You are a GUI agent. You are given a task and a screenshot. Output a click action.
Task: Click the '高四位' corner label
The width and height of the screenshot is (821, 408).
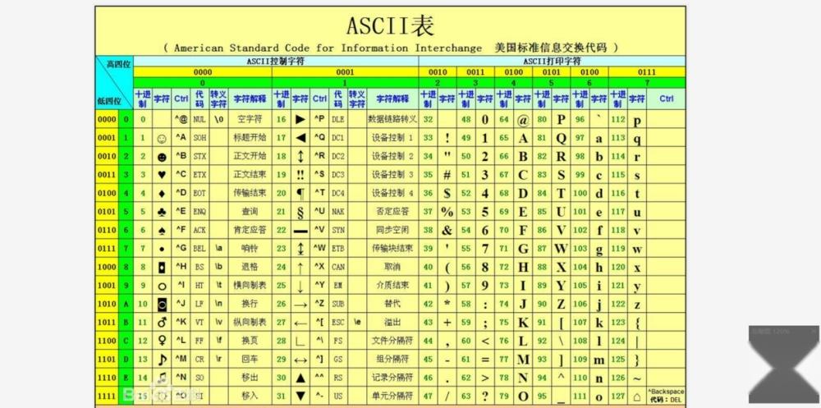point(118,64)
